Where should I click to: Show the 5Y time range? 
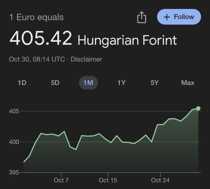point(155,83)
